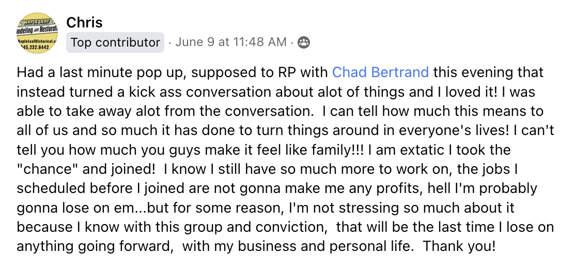
Task: Click the closing "Thank you!" text
Action: point(459,247)
